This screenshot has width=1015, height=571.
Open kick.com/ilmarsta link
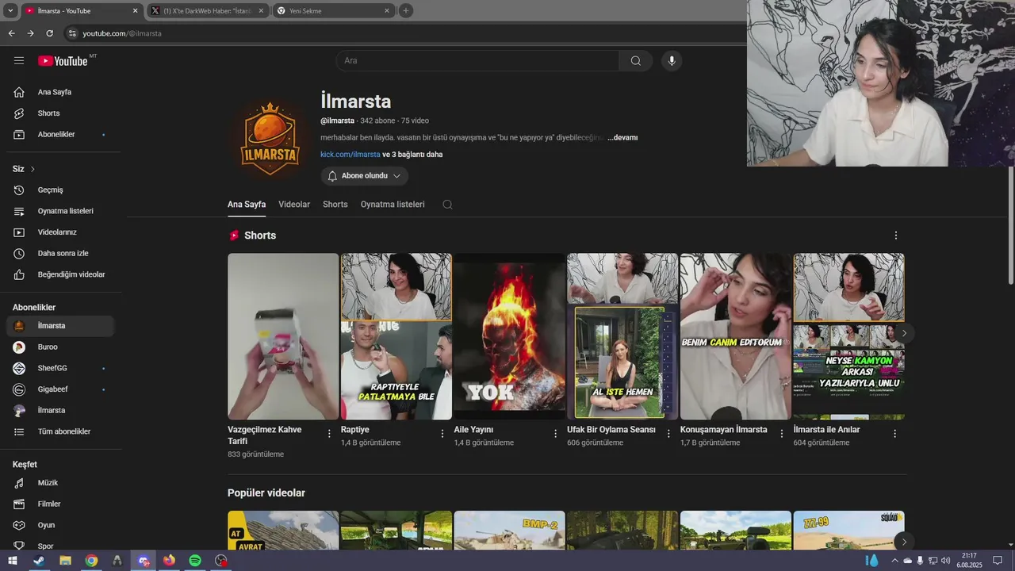coord(350,155)
